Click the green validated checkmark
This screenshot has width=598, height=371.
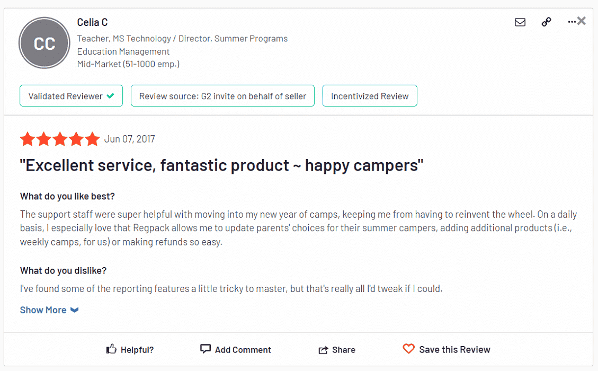[111, 96]
